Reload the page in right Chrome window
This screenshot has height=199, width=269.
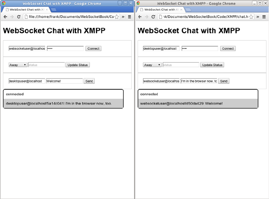tap(153, 17)
